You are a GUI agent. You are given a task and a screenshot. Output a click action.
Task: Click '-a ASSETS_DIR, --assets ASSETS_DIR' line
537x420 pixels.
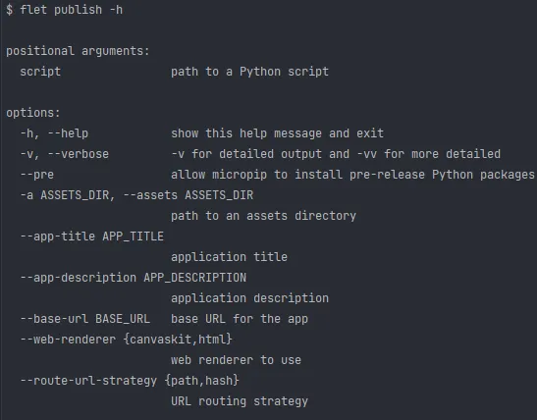click(136, 195)
